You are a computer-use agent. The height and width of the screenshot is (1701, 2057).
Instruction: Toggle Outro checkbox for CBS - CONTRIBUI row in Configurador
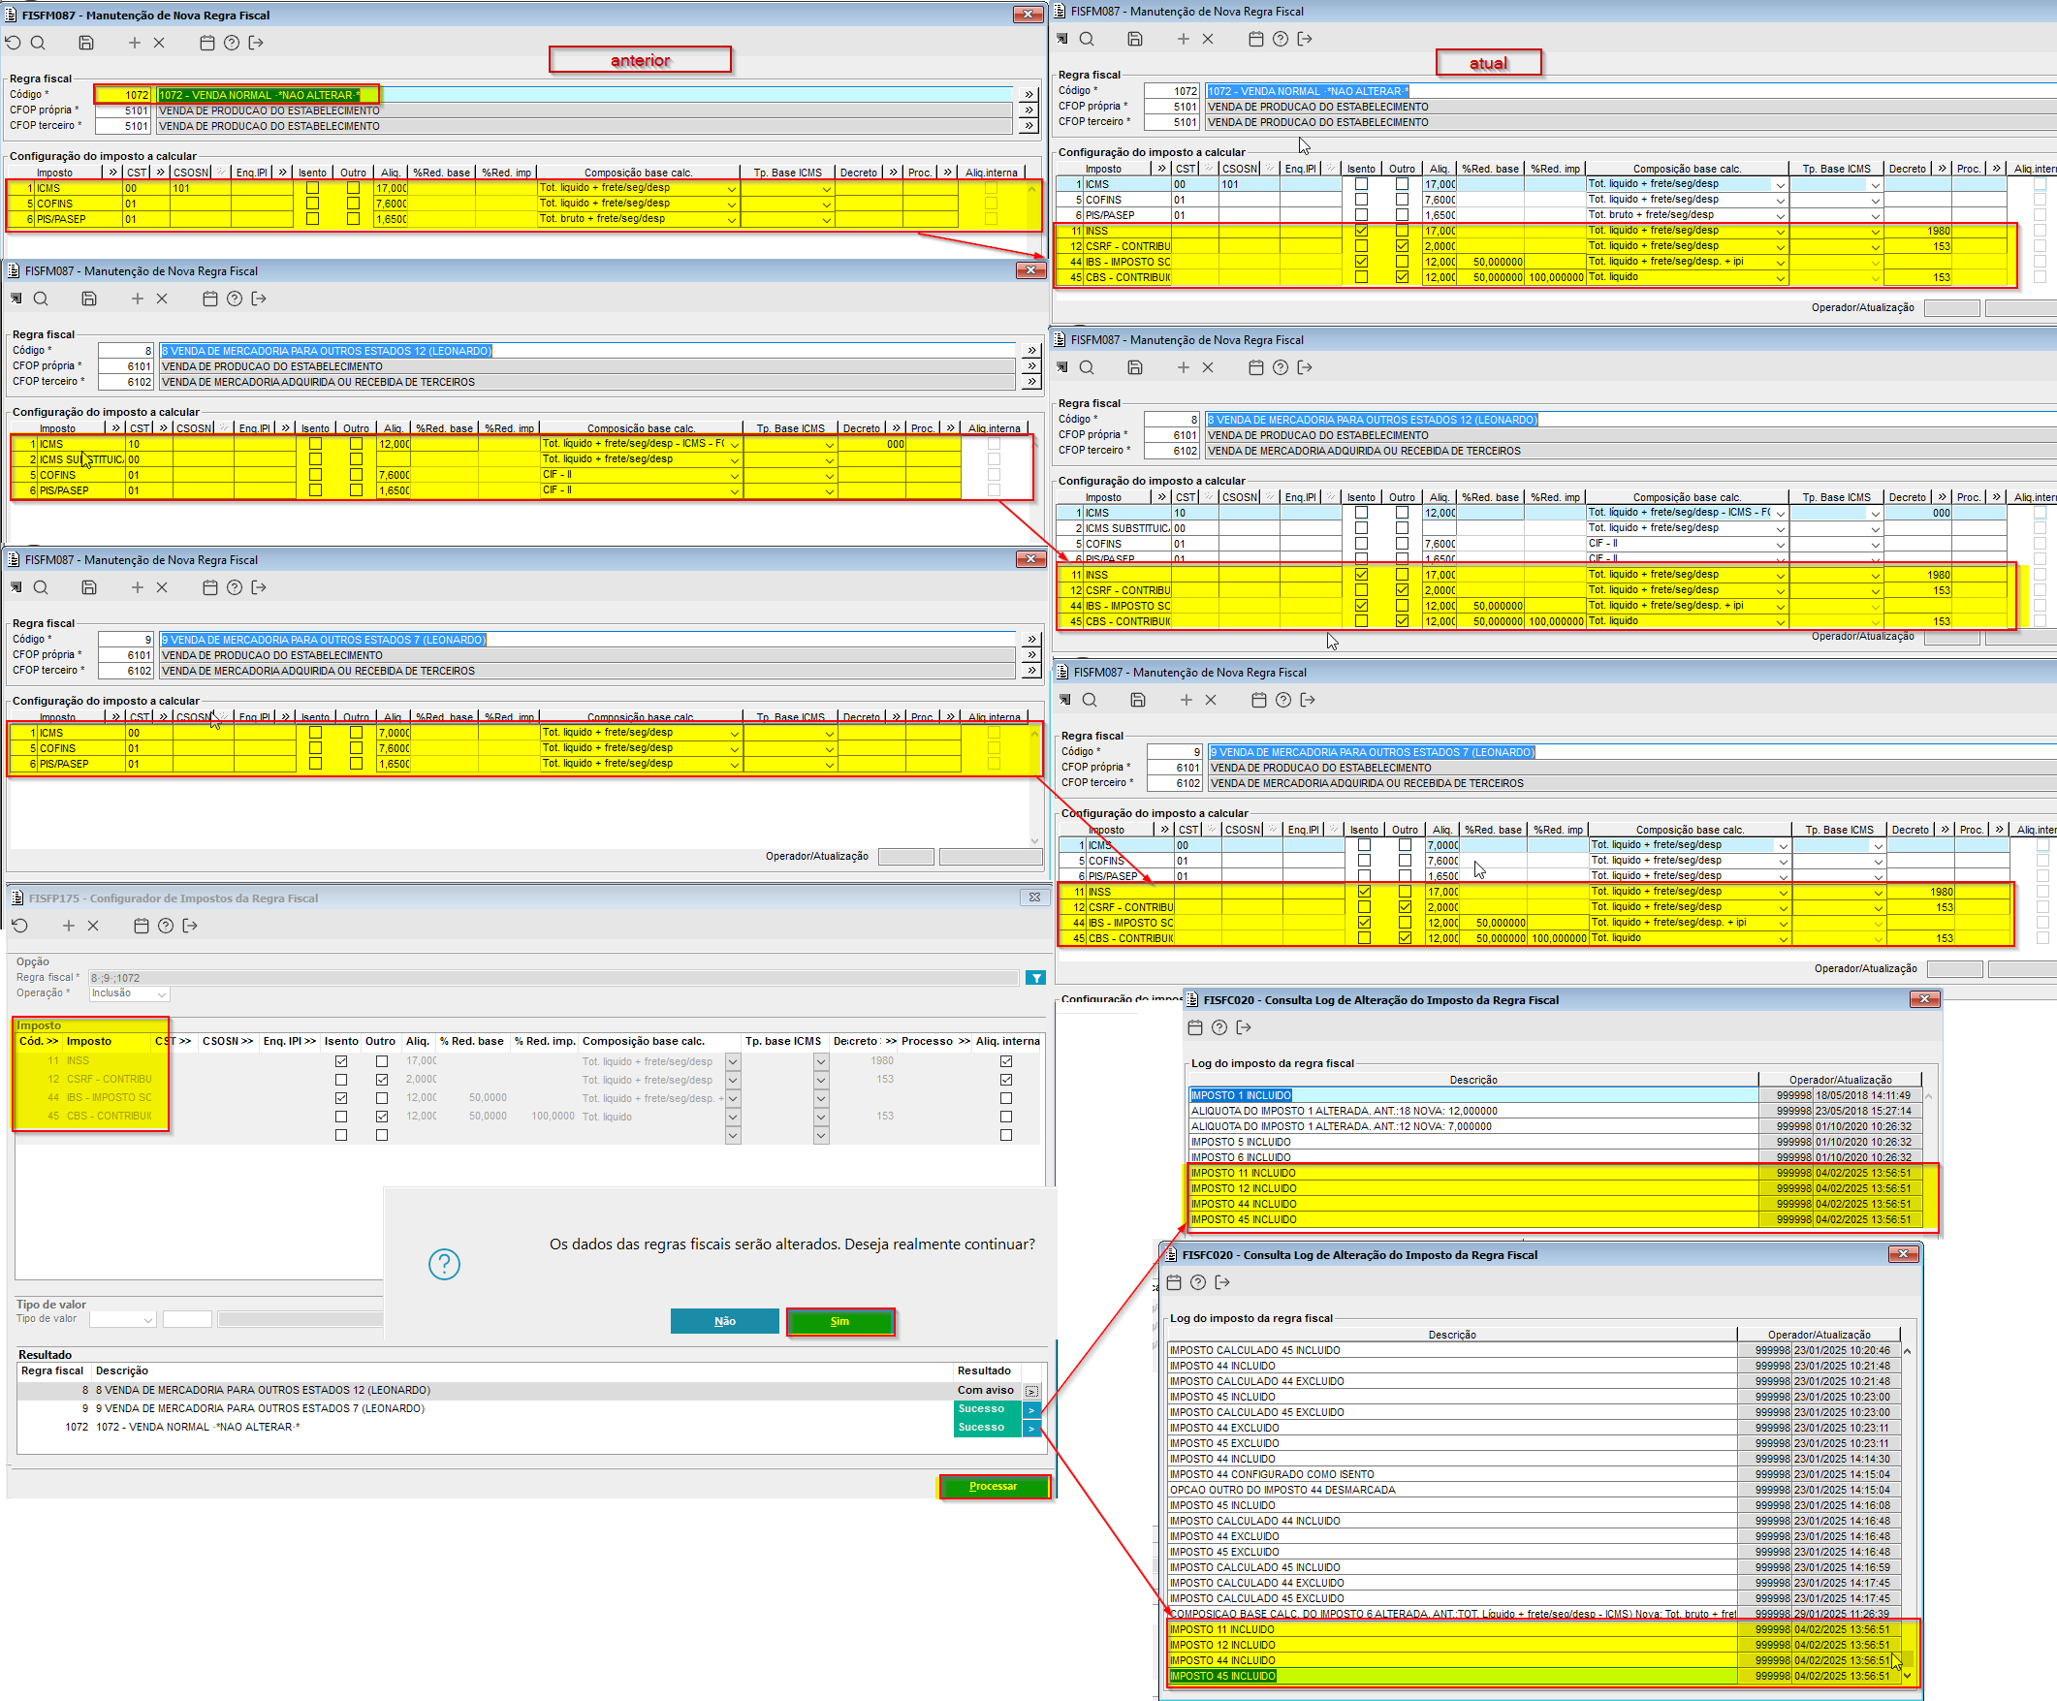[382, 1117]
